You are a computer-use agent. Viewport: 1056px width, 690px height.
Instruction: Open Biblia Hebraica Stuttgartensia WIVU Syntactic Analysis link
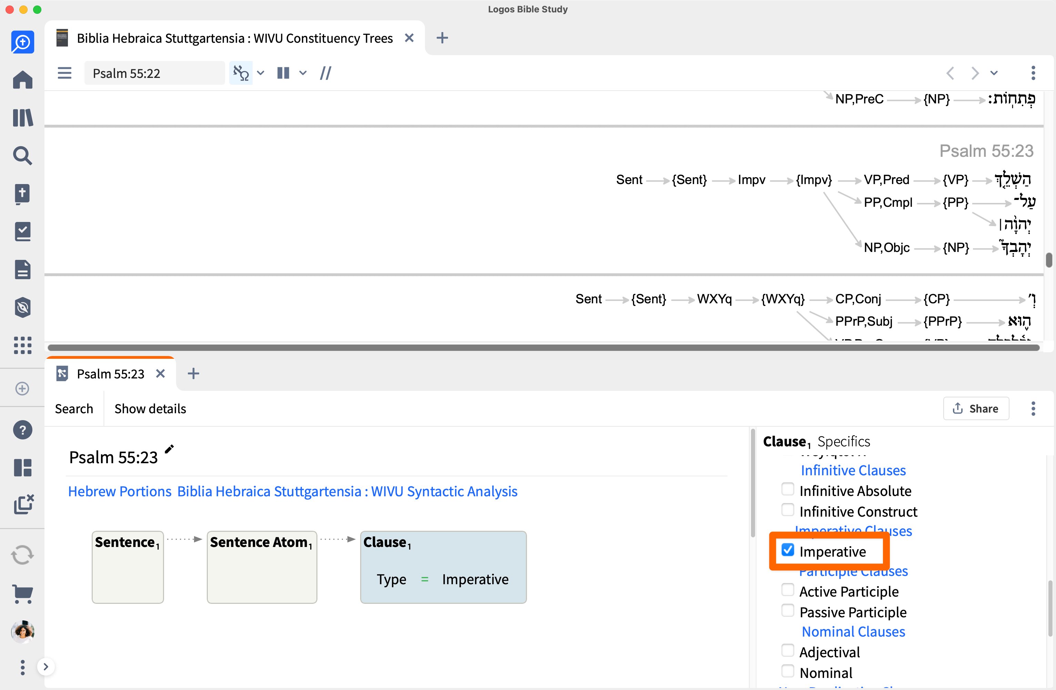pyautogui.click(x=347, y=492)
